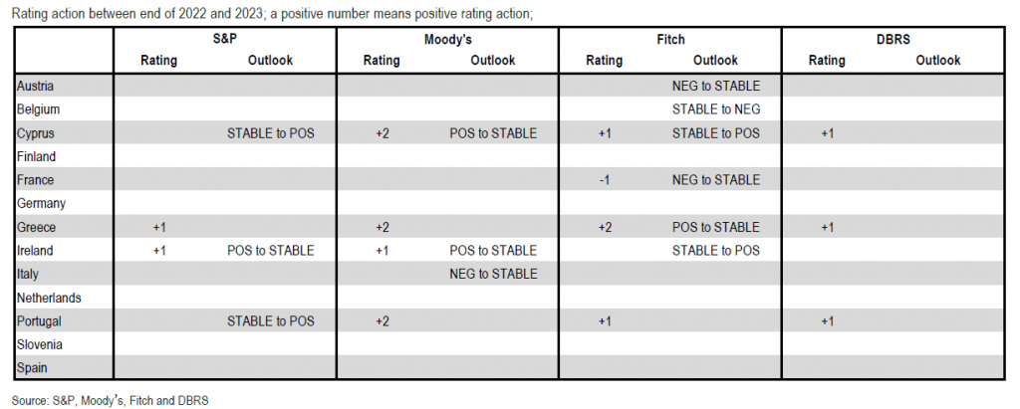Click Fitch -1 rating for France

point(605,180)
